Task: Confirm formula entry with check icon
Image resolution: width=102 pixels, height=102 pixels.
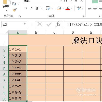Action: [49, 24]
